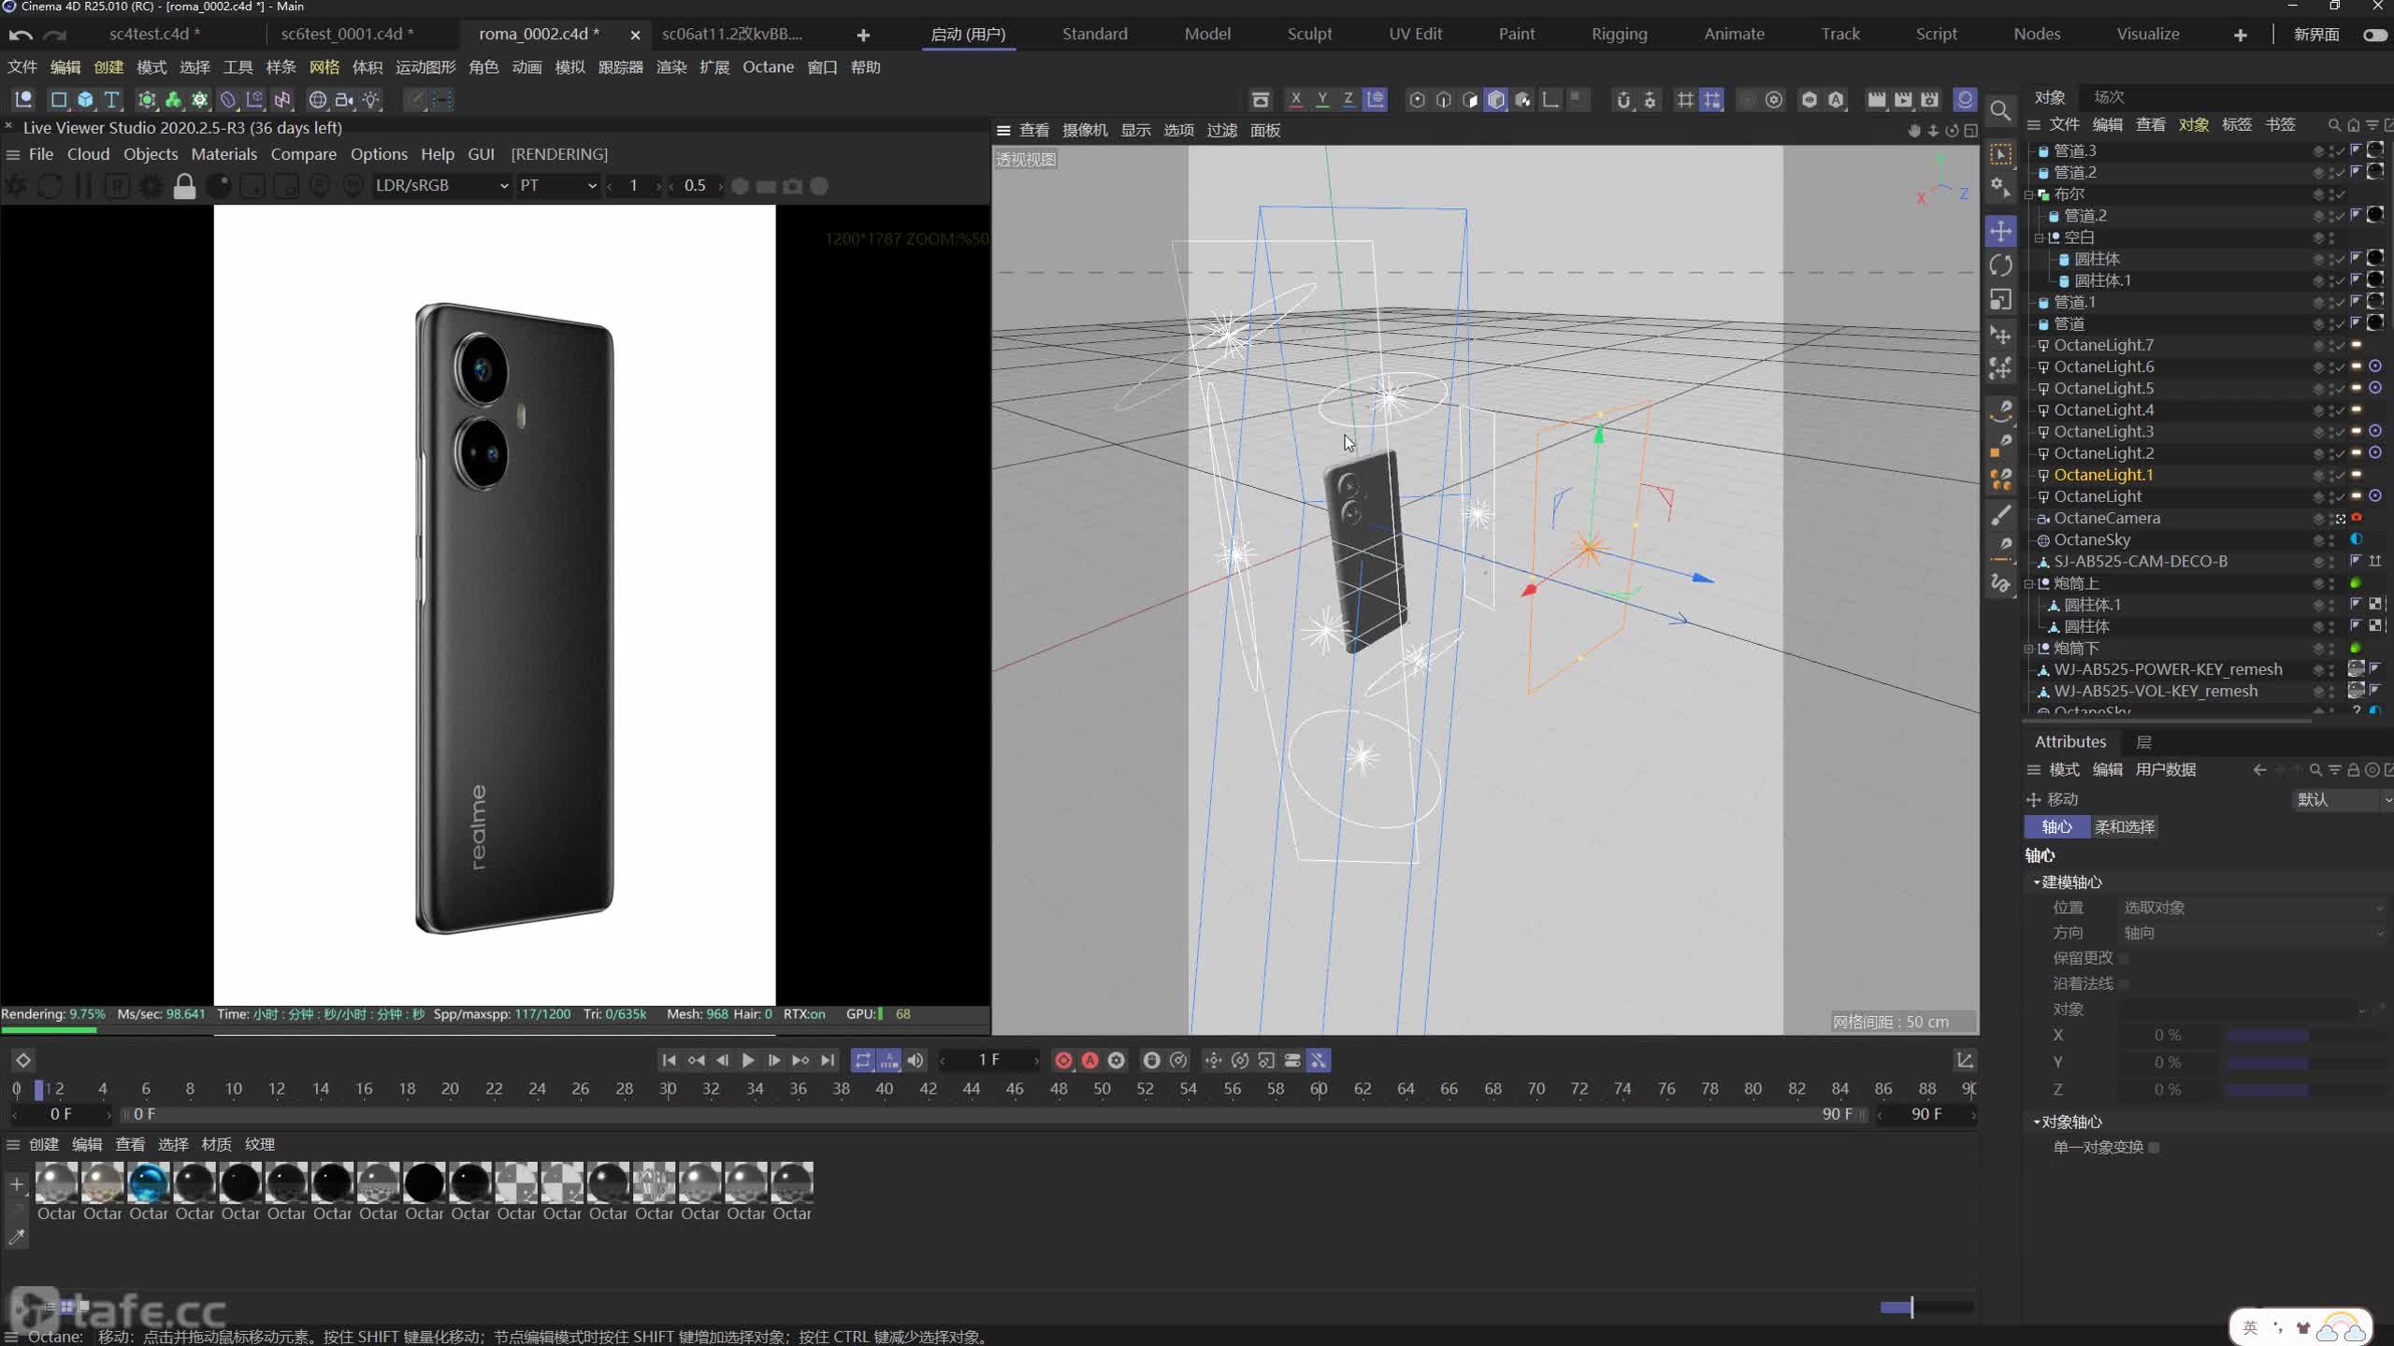Switch to the sc6test_0001.c4d tab

[x=347, y=35]
